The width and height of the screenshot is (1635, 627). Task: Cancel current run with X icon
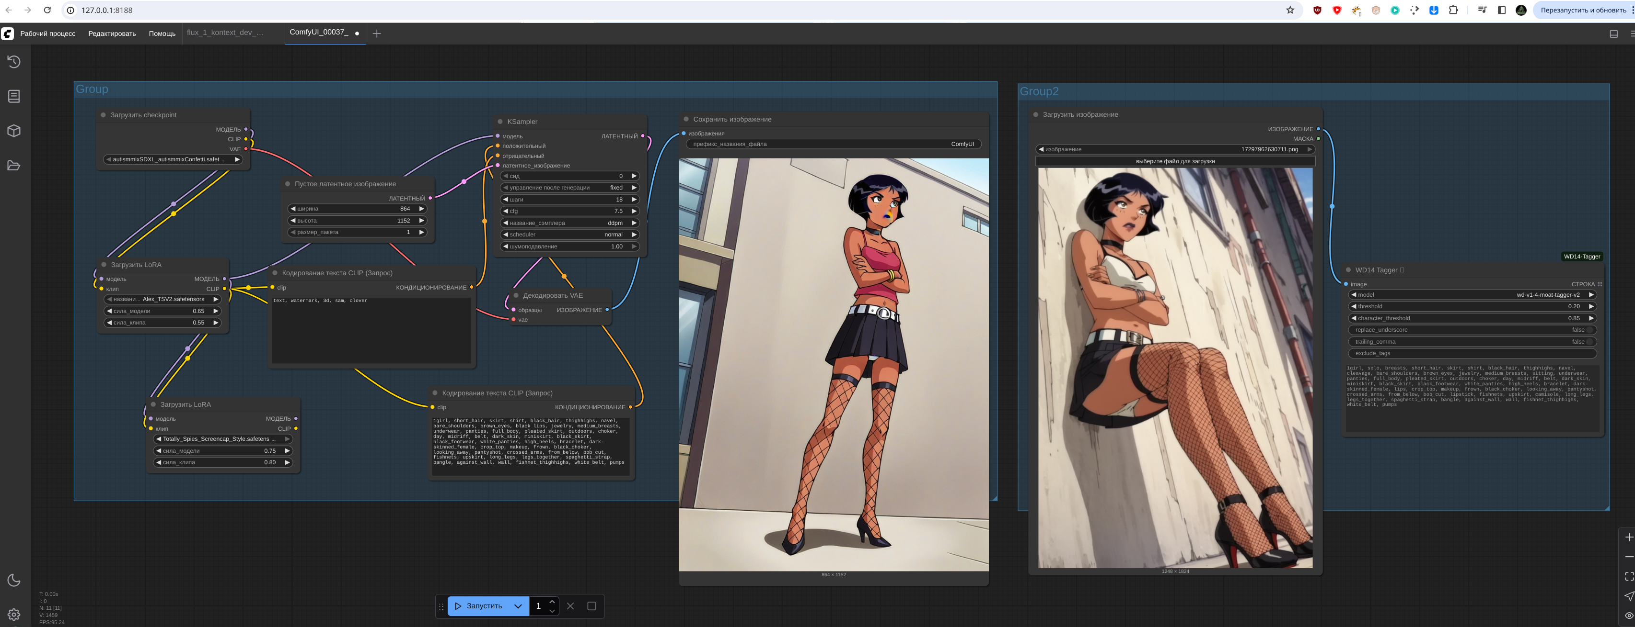570,606
